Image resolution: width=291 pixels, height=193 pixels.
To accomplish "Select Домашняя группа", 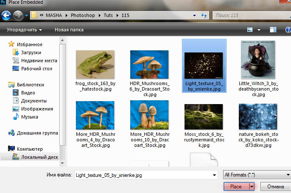I will pyautogui.click(x=37, y=133).
